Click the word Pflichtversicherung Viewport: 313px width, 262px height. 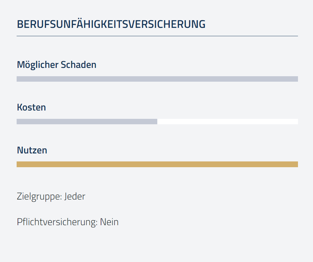click(x=57, y=222)
